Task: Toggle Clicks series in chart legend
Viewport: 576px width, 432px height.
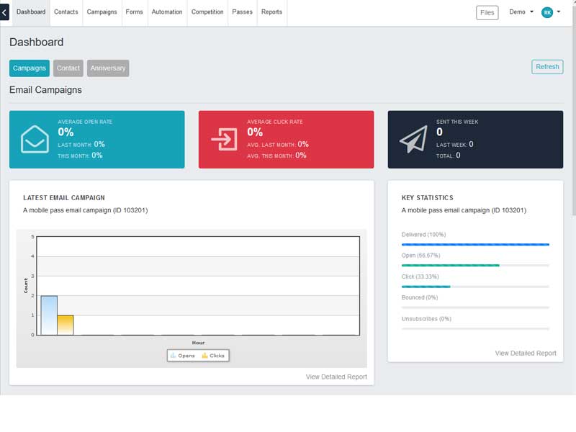Action: tap(213, 356)
